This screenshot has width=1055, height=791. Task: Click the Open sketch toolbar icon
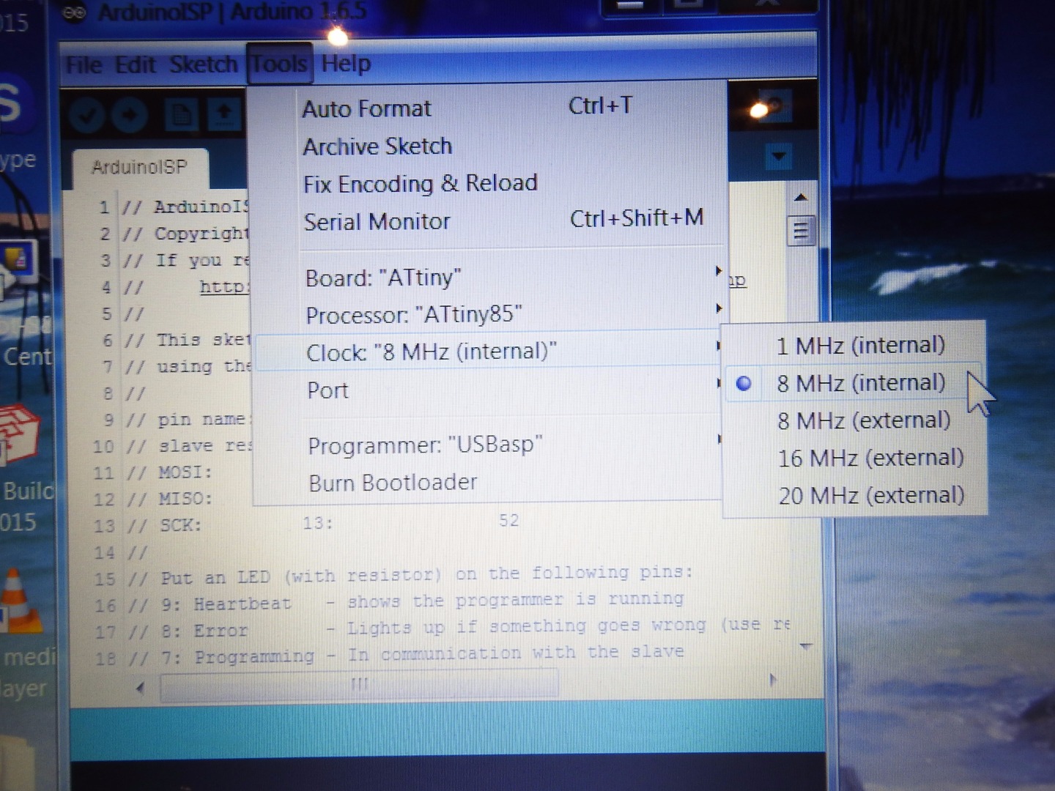point(224,114)
